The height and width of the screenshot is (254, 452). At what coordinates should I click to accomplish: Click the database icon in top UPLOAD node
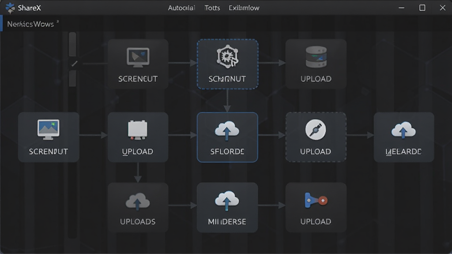(316, 57)
